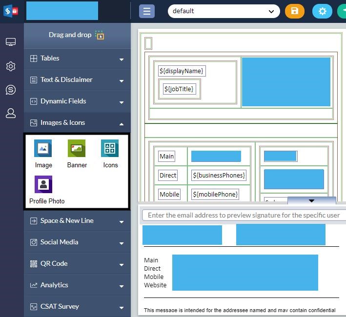Expand the Social Media section
Screen dimensions: 346x317
[x=77, y=242]
